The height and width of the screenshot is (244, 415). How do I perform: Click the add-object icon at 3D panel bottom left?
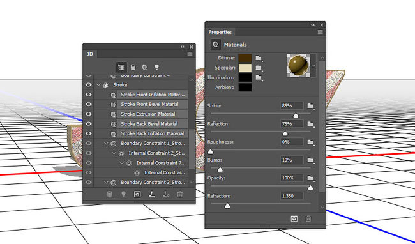point(109,194)
